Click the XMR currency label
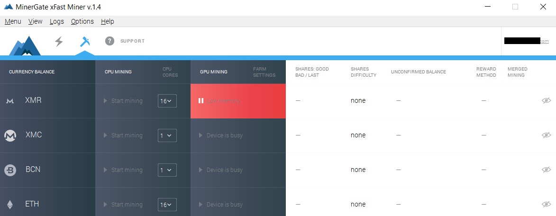Screen dimensions: 556x216 tap(33, 100)
